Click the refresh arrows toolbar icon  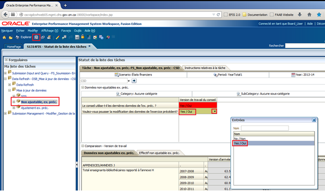tap(43, 37)
